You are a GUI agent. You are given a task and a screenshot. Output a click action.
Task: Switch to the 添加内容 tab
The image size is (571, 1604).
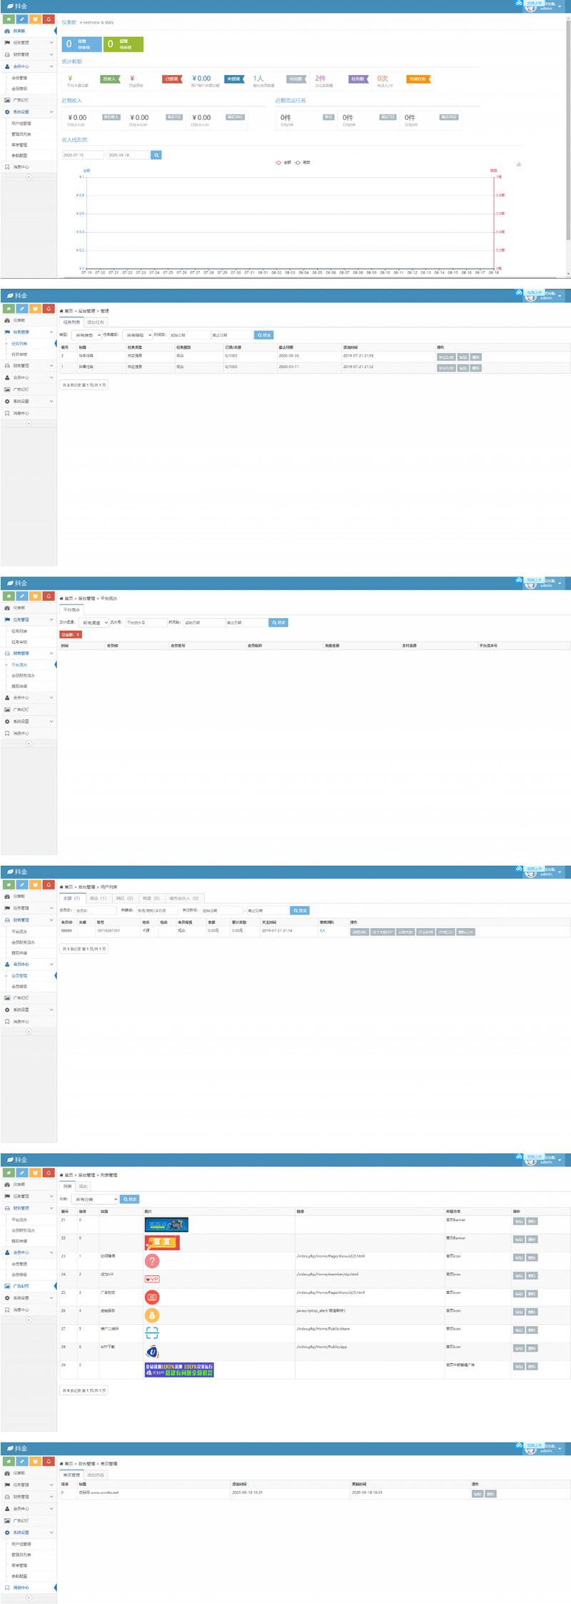click(96, 1475)
